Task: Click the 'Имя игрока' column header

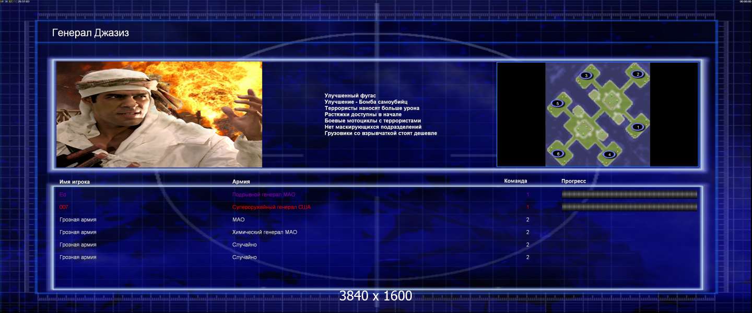Action: coord(75,182)
